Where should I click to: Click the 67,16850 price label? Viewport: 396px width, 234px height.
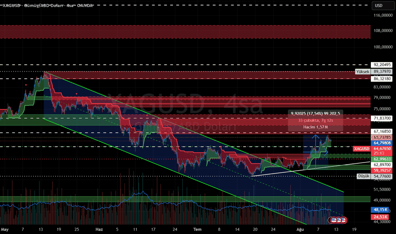click(x=382, y=131)
